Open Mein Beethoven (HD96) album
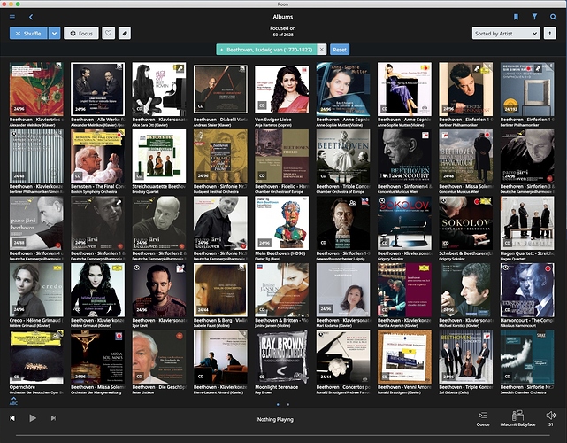567x443 pixels. 281,223
